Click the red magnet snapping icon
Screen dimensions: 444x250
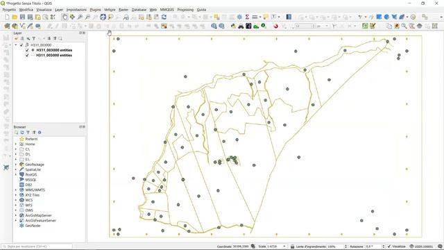(276, 26)
